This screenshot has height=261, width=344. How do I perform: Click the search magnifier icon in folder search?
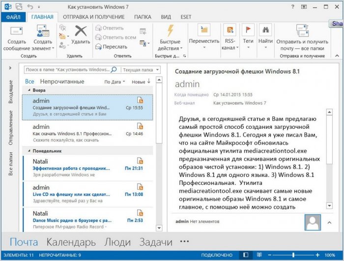tap(114, 70)
